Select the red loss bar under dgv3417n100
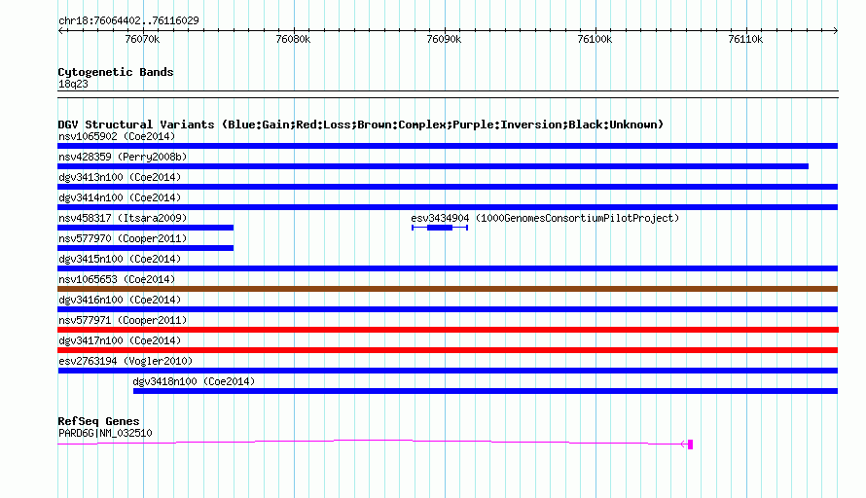 point(448,350)
